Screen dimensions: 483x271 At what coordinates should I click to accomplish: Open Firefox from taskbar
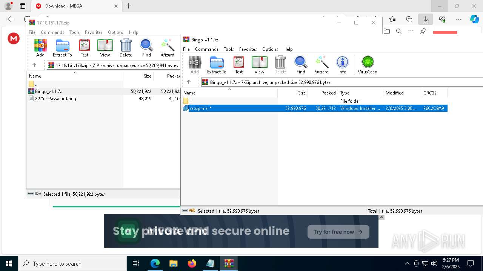click(x=192, y=263)
